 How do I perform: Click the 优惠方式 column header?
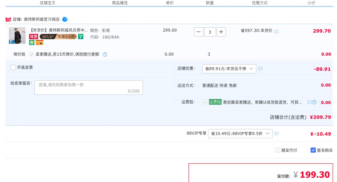pyautogui.click(x=260, y=3)
